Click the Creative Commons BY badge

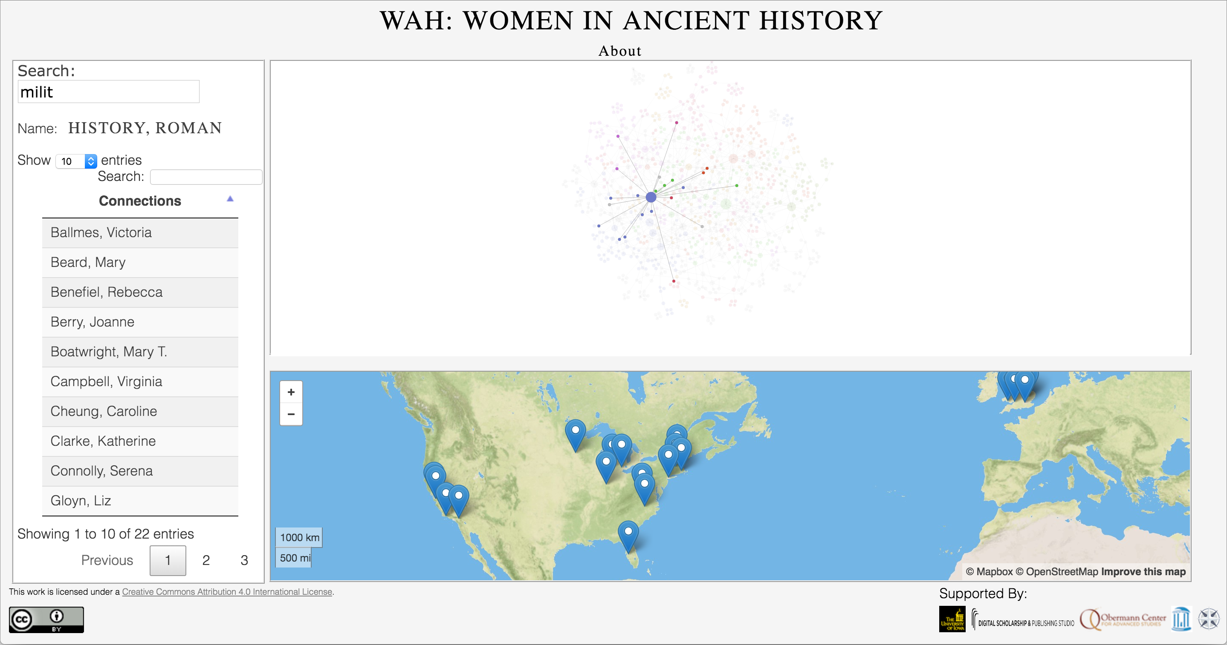[x=46, y=619]
